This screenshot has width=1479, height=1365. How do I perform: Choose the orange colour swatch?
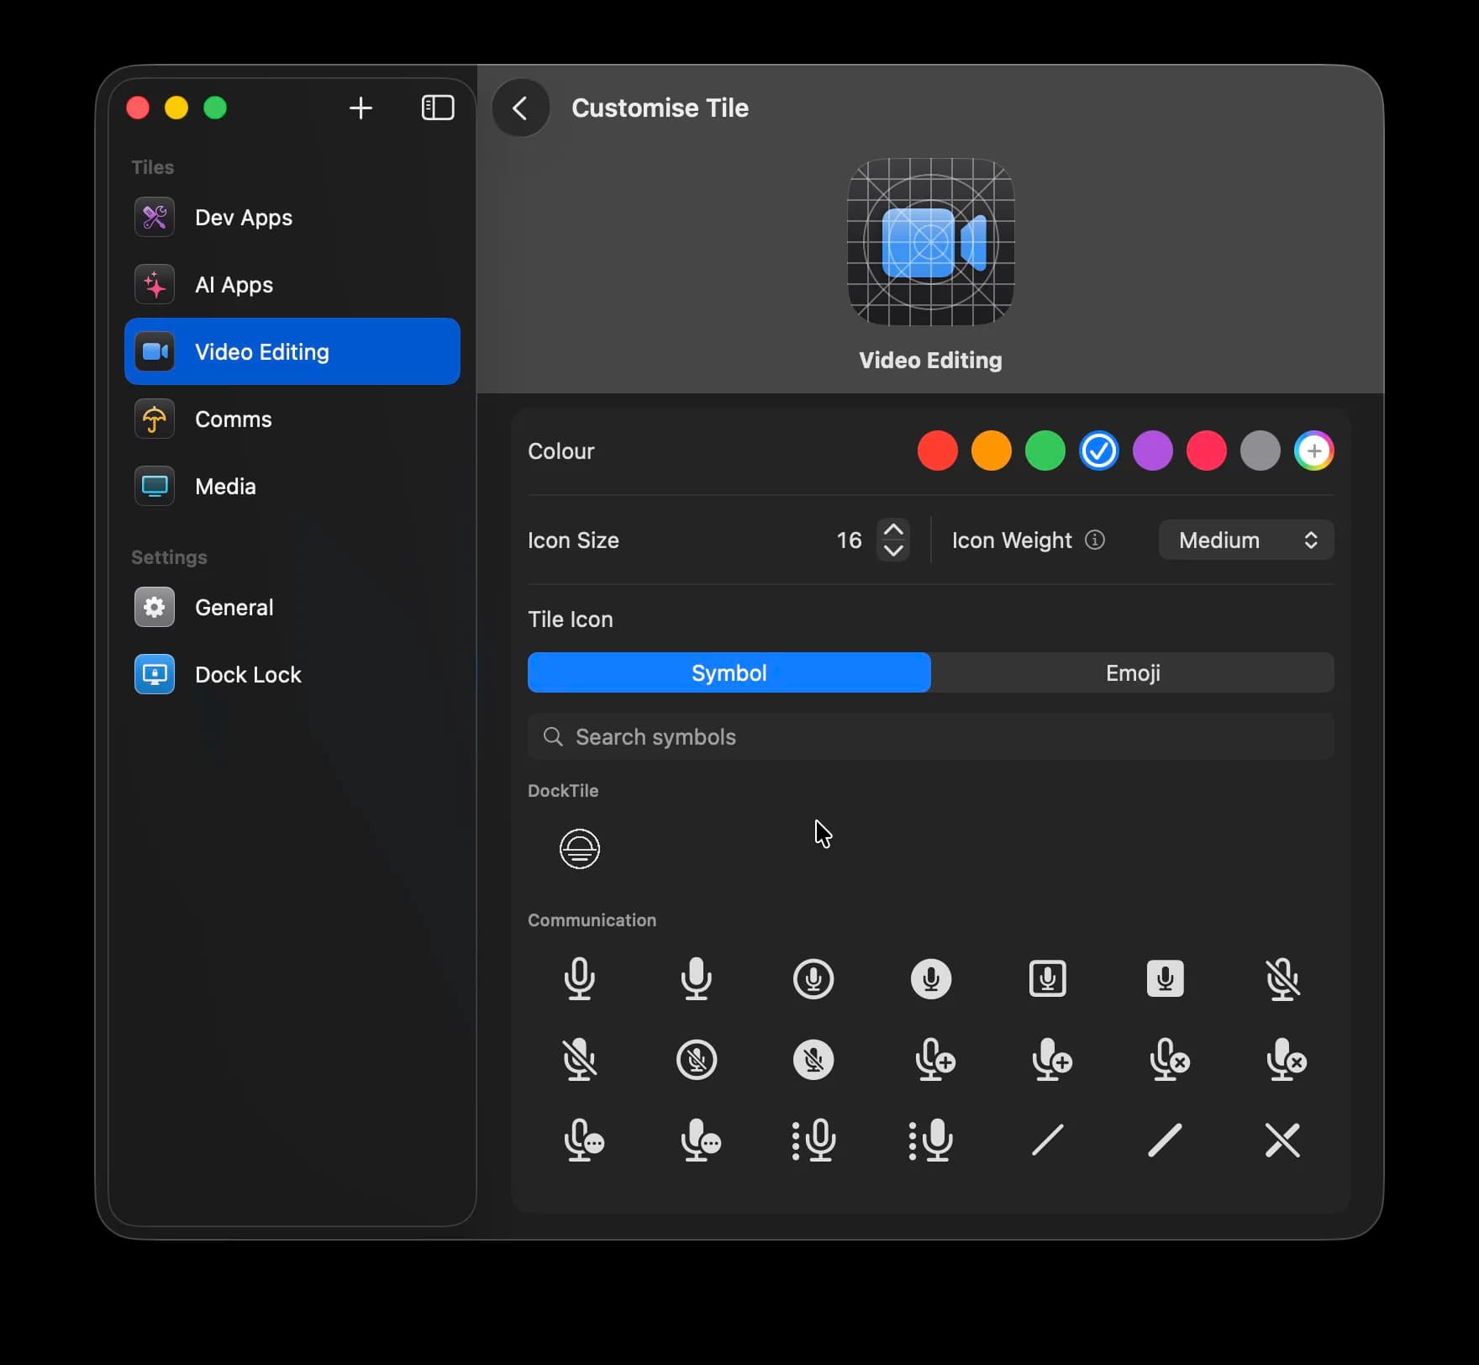(992, 451)
